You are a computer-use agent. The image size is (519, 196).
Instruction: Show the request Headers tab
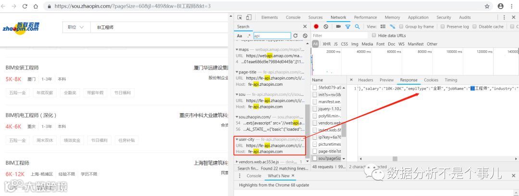point(365,80)
